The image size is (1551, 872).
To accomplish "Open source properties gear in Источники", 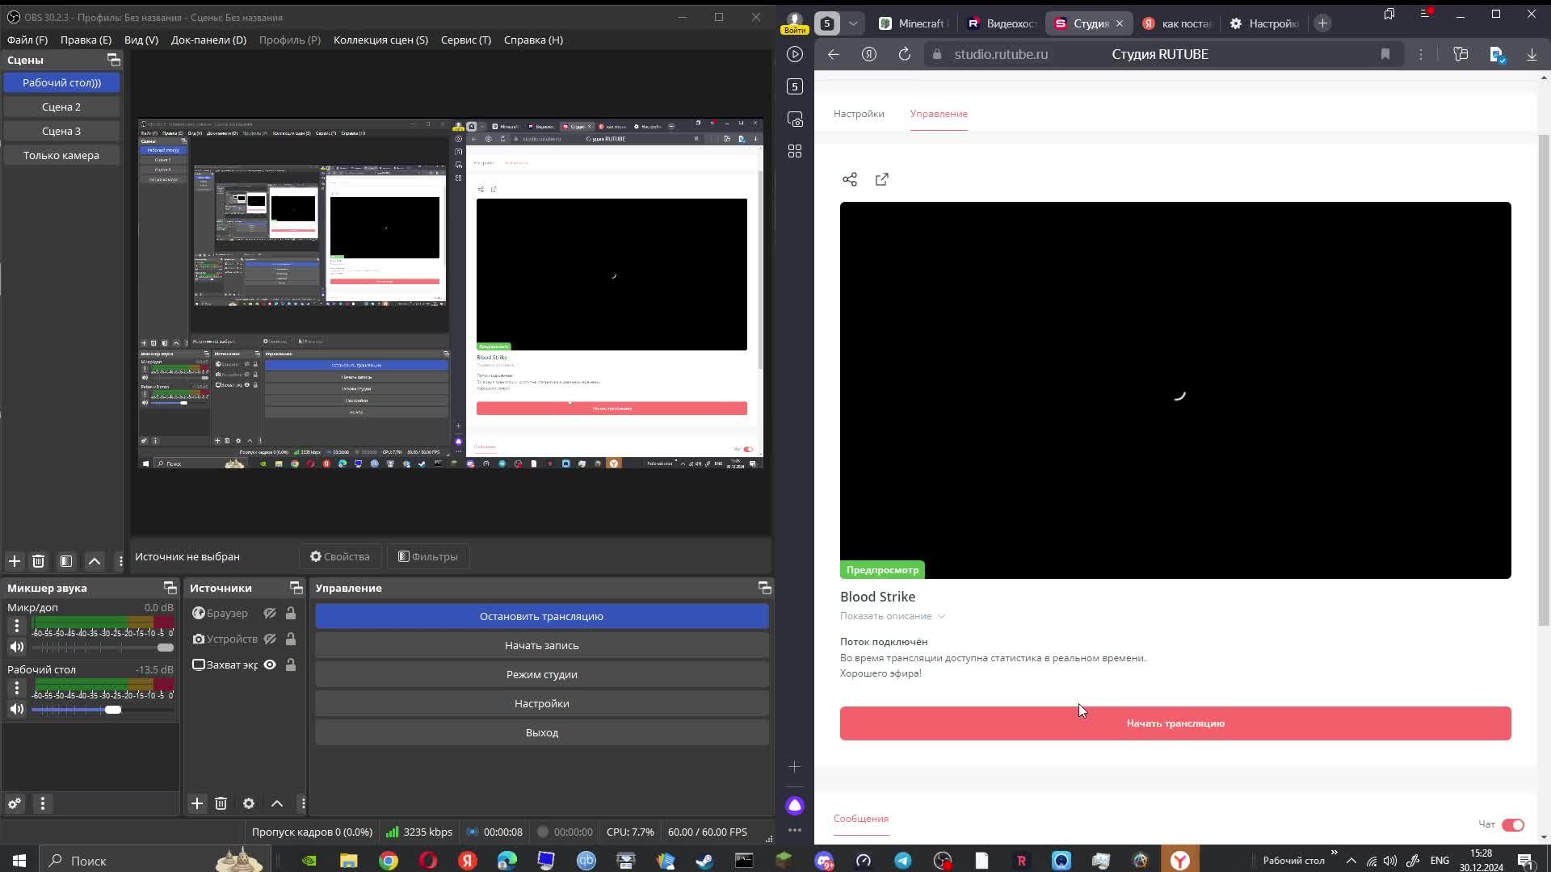I will (249, 803).
